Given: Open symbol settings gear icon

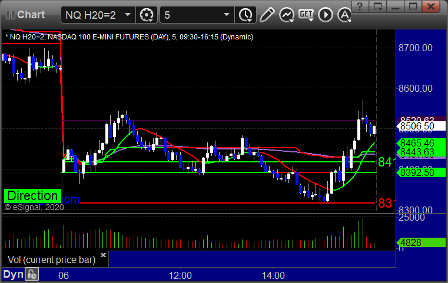Looking at the screenshot, I should coord(147,14).
